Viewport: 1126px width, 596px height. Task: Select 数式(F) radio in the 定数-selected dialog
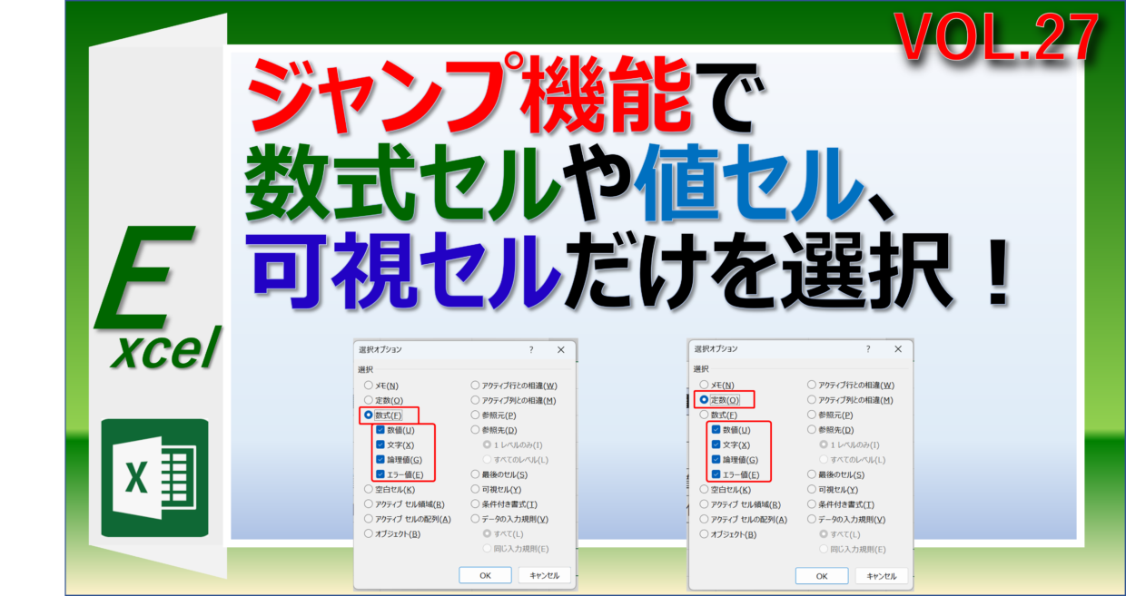(704, 415)
